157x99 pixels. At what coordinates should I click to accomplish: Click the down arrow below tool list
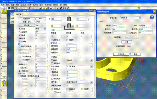[4, 77]
